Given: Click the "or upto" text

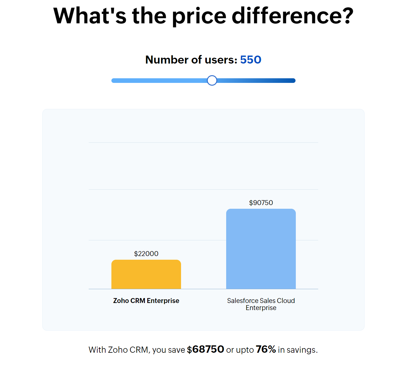Looking at the screenshot, I should pos(240,350).
